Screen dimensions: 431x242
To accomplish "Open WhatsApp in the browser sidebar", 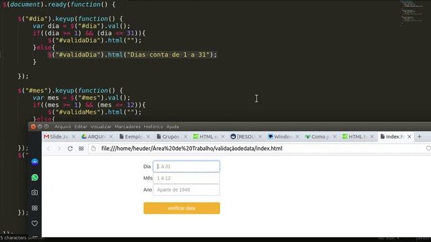I will tap(34, 177).
